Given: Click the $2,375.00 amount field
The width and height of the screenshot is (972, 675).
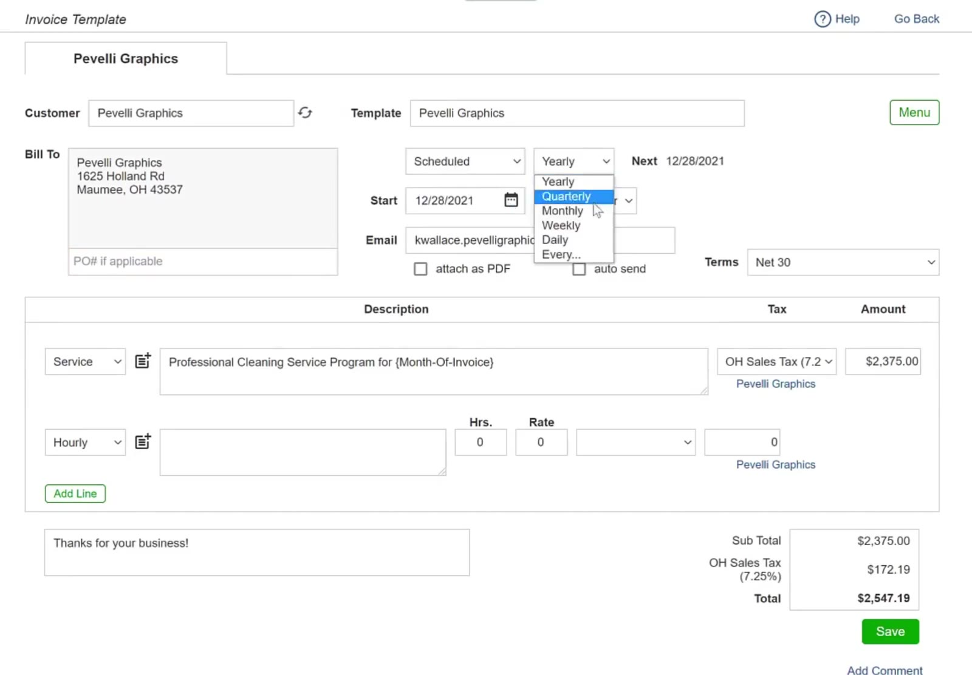Looking at the screenshot, I should point(883,362).
